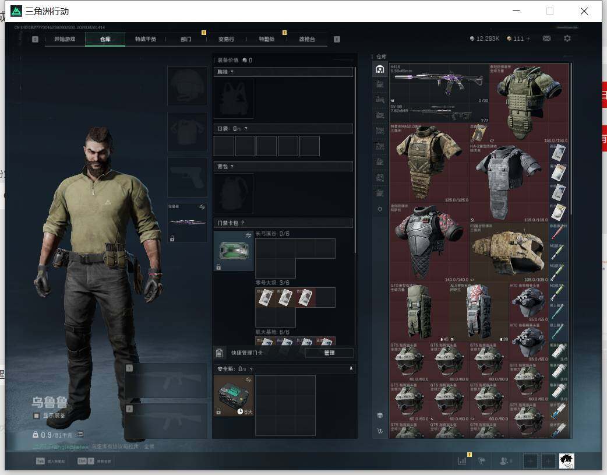Select first keycard under 零号大坝
Viewport: 607px width, 475px height.
(265, 298)
